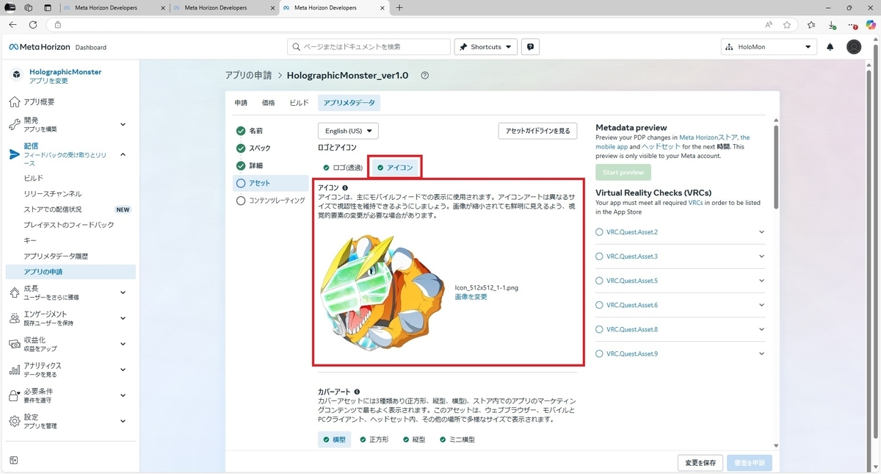Open ストアでの配信状況 in sidebar
The width and height of the screenshot is (881, 474).
click(53, 209)
